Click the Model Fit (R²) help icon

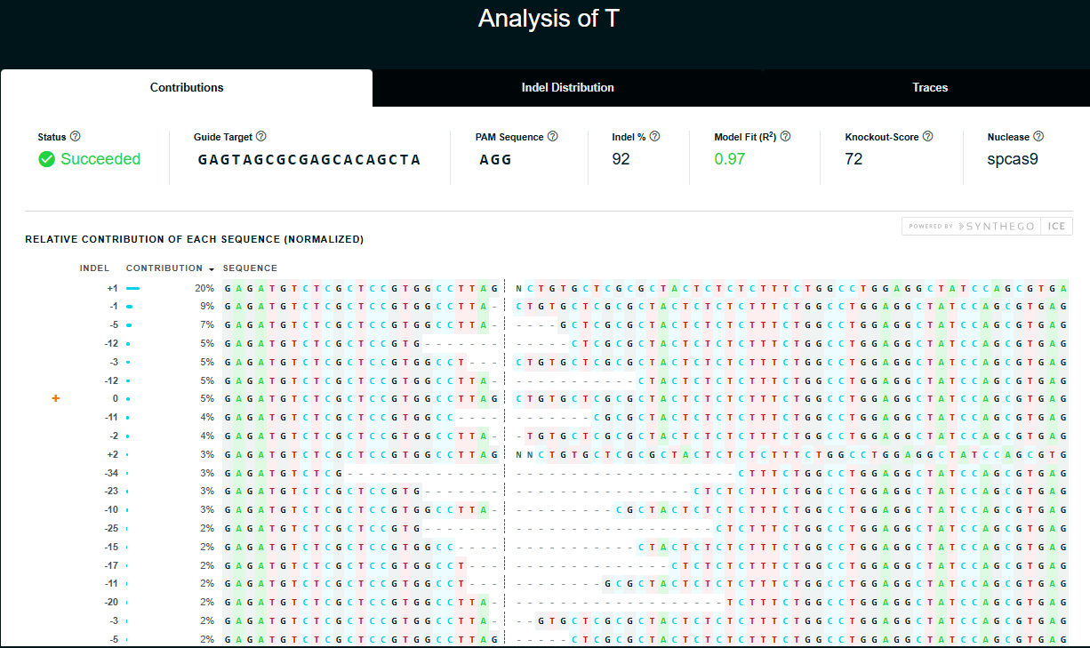point(787,137)
